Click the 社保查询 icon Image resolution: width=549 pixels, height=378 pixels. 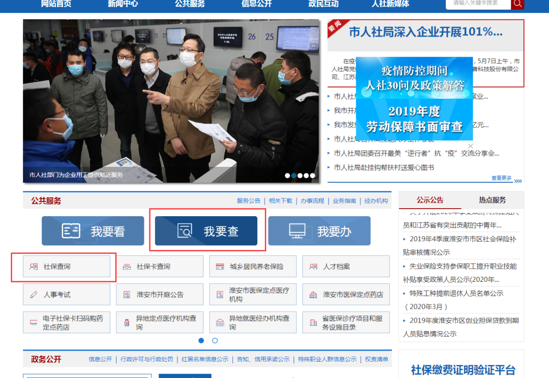pyautogui.click(x=34, y=267)
